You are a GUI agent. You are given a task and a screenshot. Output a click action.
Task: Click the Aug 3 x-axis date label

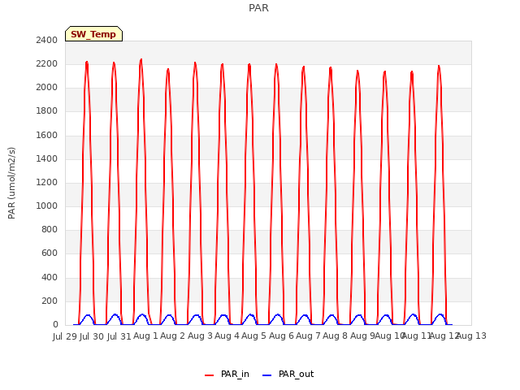pyautogui.click(x=200, y=336)
